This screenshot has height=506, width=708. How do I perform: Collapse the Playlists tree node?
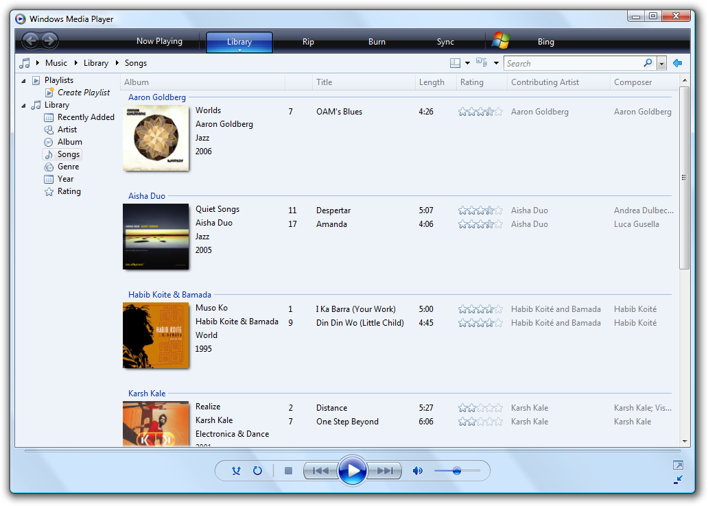[x=23, y=81]
